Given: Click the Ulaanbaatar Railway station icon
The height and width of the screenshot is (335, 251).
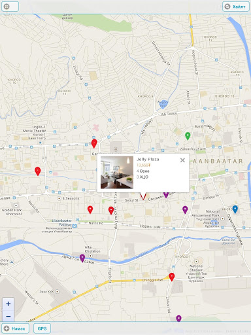Looking at the screenshot, I should [x=75, y=226].
